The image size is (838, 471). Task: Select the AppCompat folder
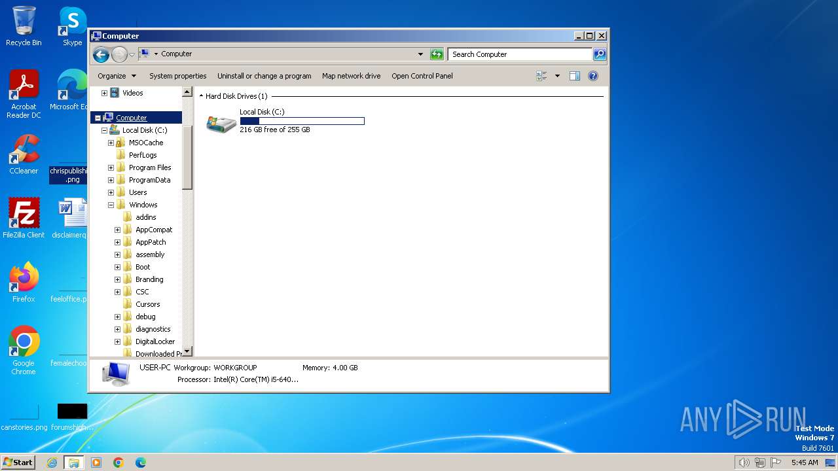point(154,230)
